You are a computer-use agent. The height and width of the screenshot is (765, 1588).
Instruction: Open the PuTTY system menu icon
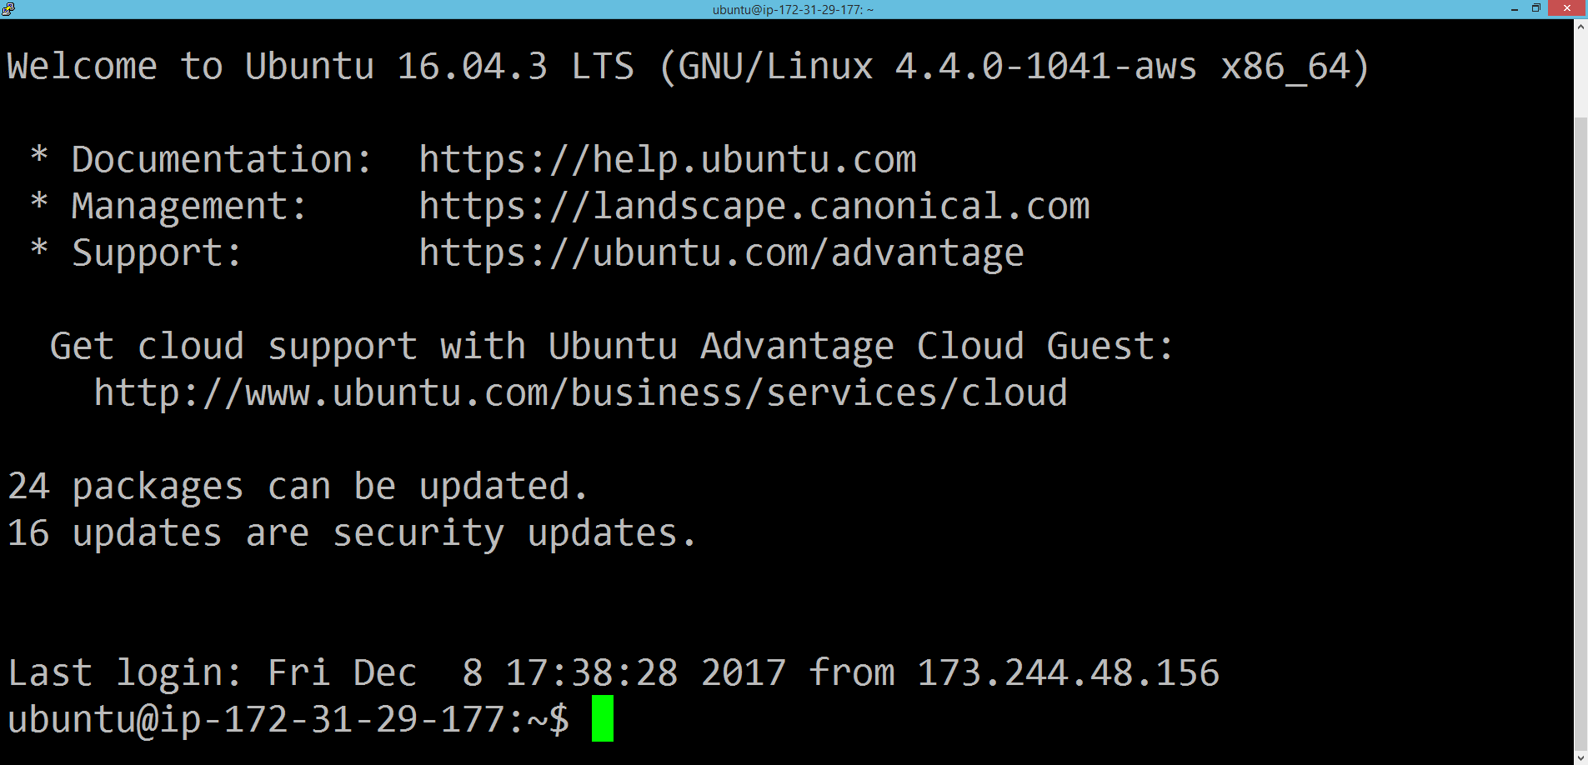8,8
